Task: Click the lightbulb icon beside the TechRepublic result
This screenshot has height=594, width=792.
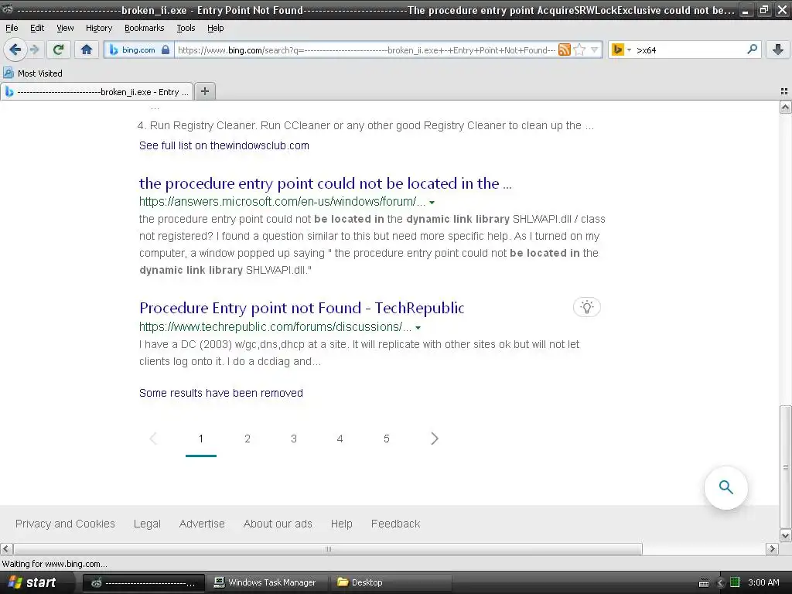Action: pos(586,307)
